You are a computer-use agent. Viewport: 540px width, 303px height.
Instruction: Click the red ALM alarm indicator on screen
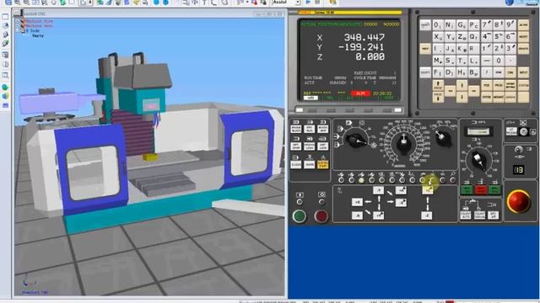click(x=360, y=93)
